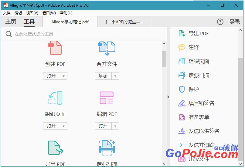Select the Send for Signature (发送以供签名) icon

click(x=182, y=131)
